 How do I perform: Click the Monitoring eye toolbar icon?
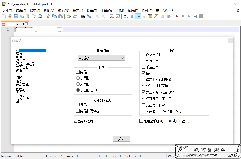click(x=169, y=16)
